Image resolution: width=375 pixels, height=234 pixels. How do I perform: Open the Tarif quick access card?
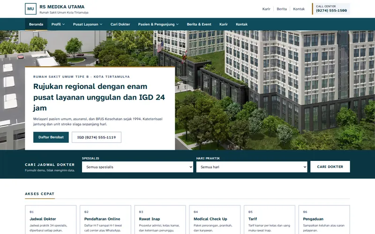click(x=270, y=219)
